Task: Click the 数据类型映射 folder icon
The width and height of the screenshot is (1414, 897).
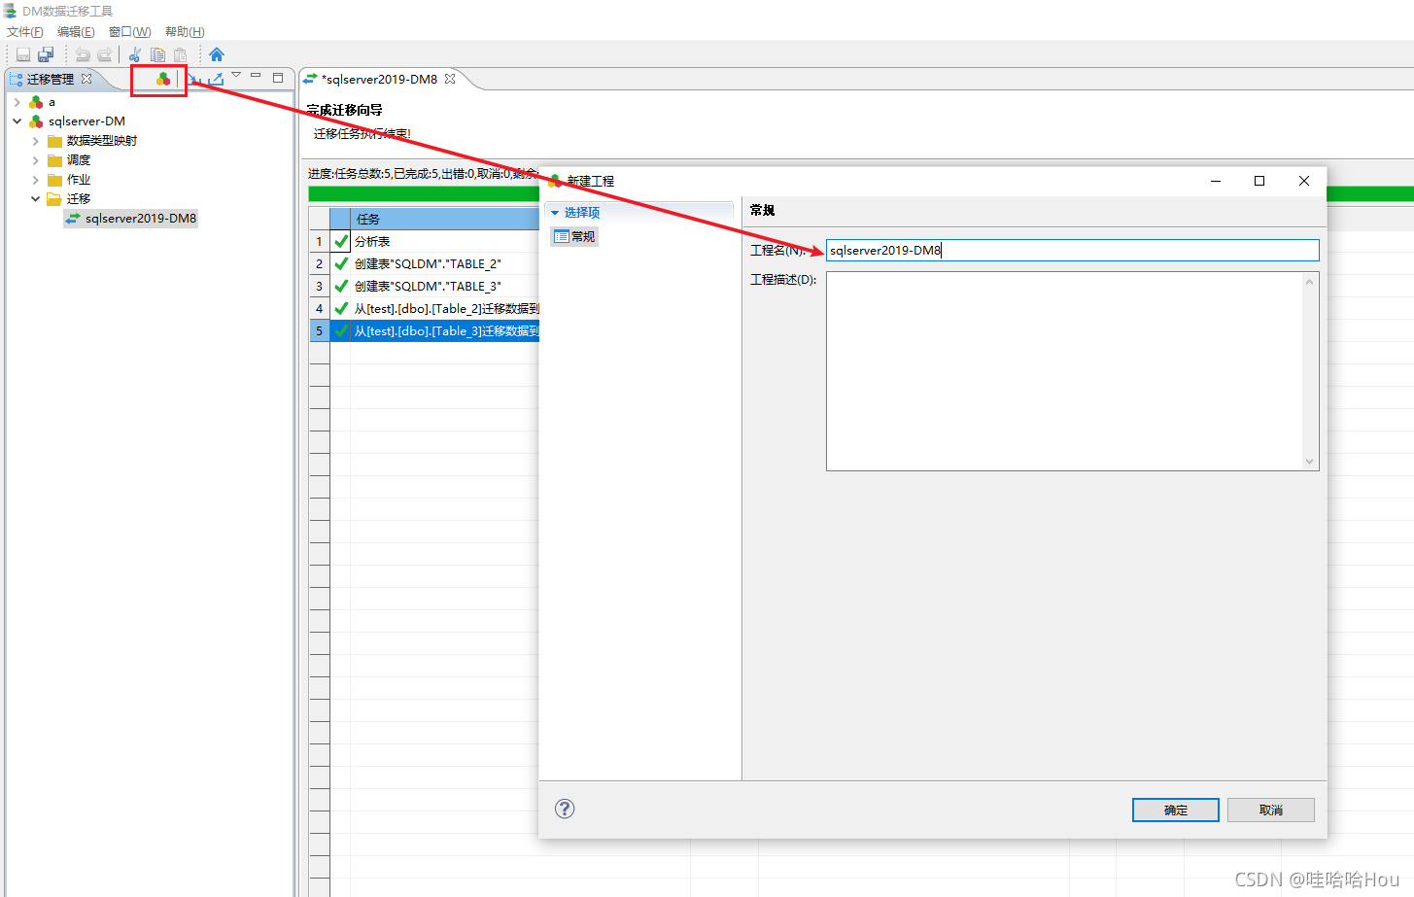Action: (x=54, y=141)
